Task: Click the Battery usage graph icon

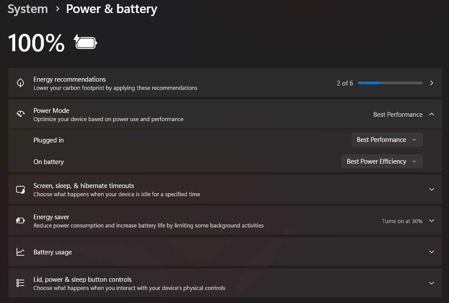Action: click(x=20, y=252)
